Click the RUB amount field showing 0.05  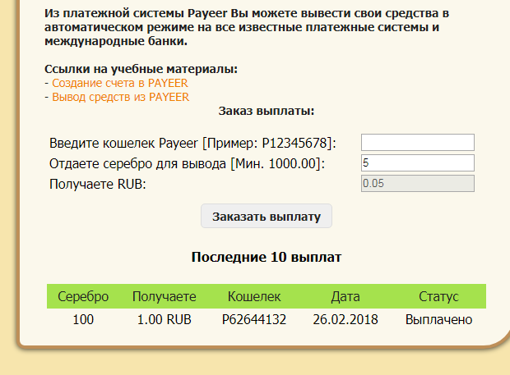coord(418,183)
